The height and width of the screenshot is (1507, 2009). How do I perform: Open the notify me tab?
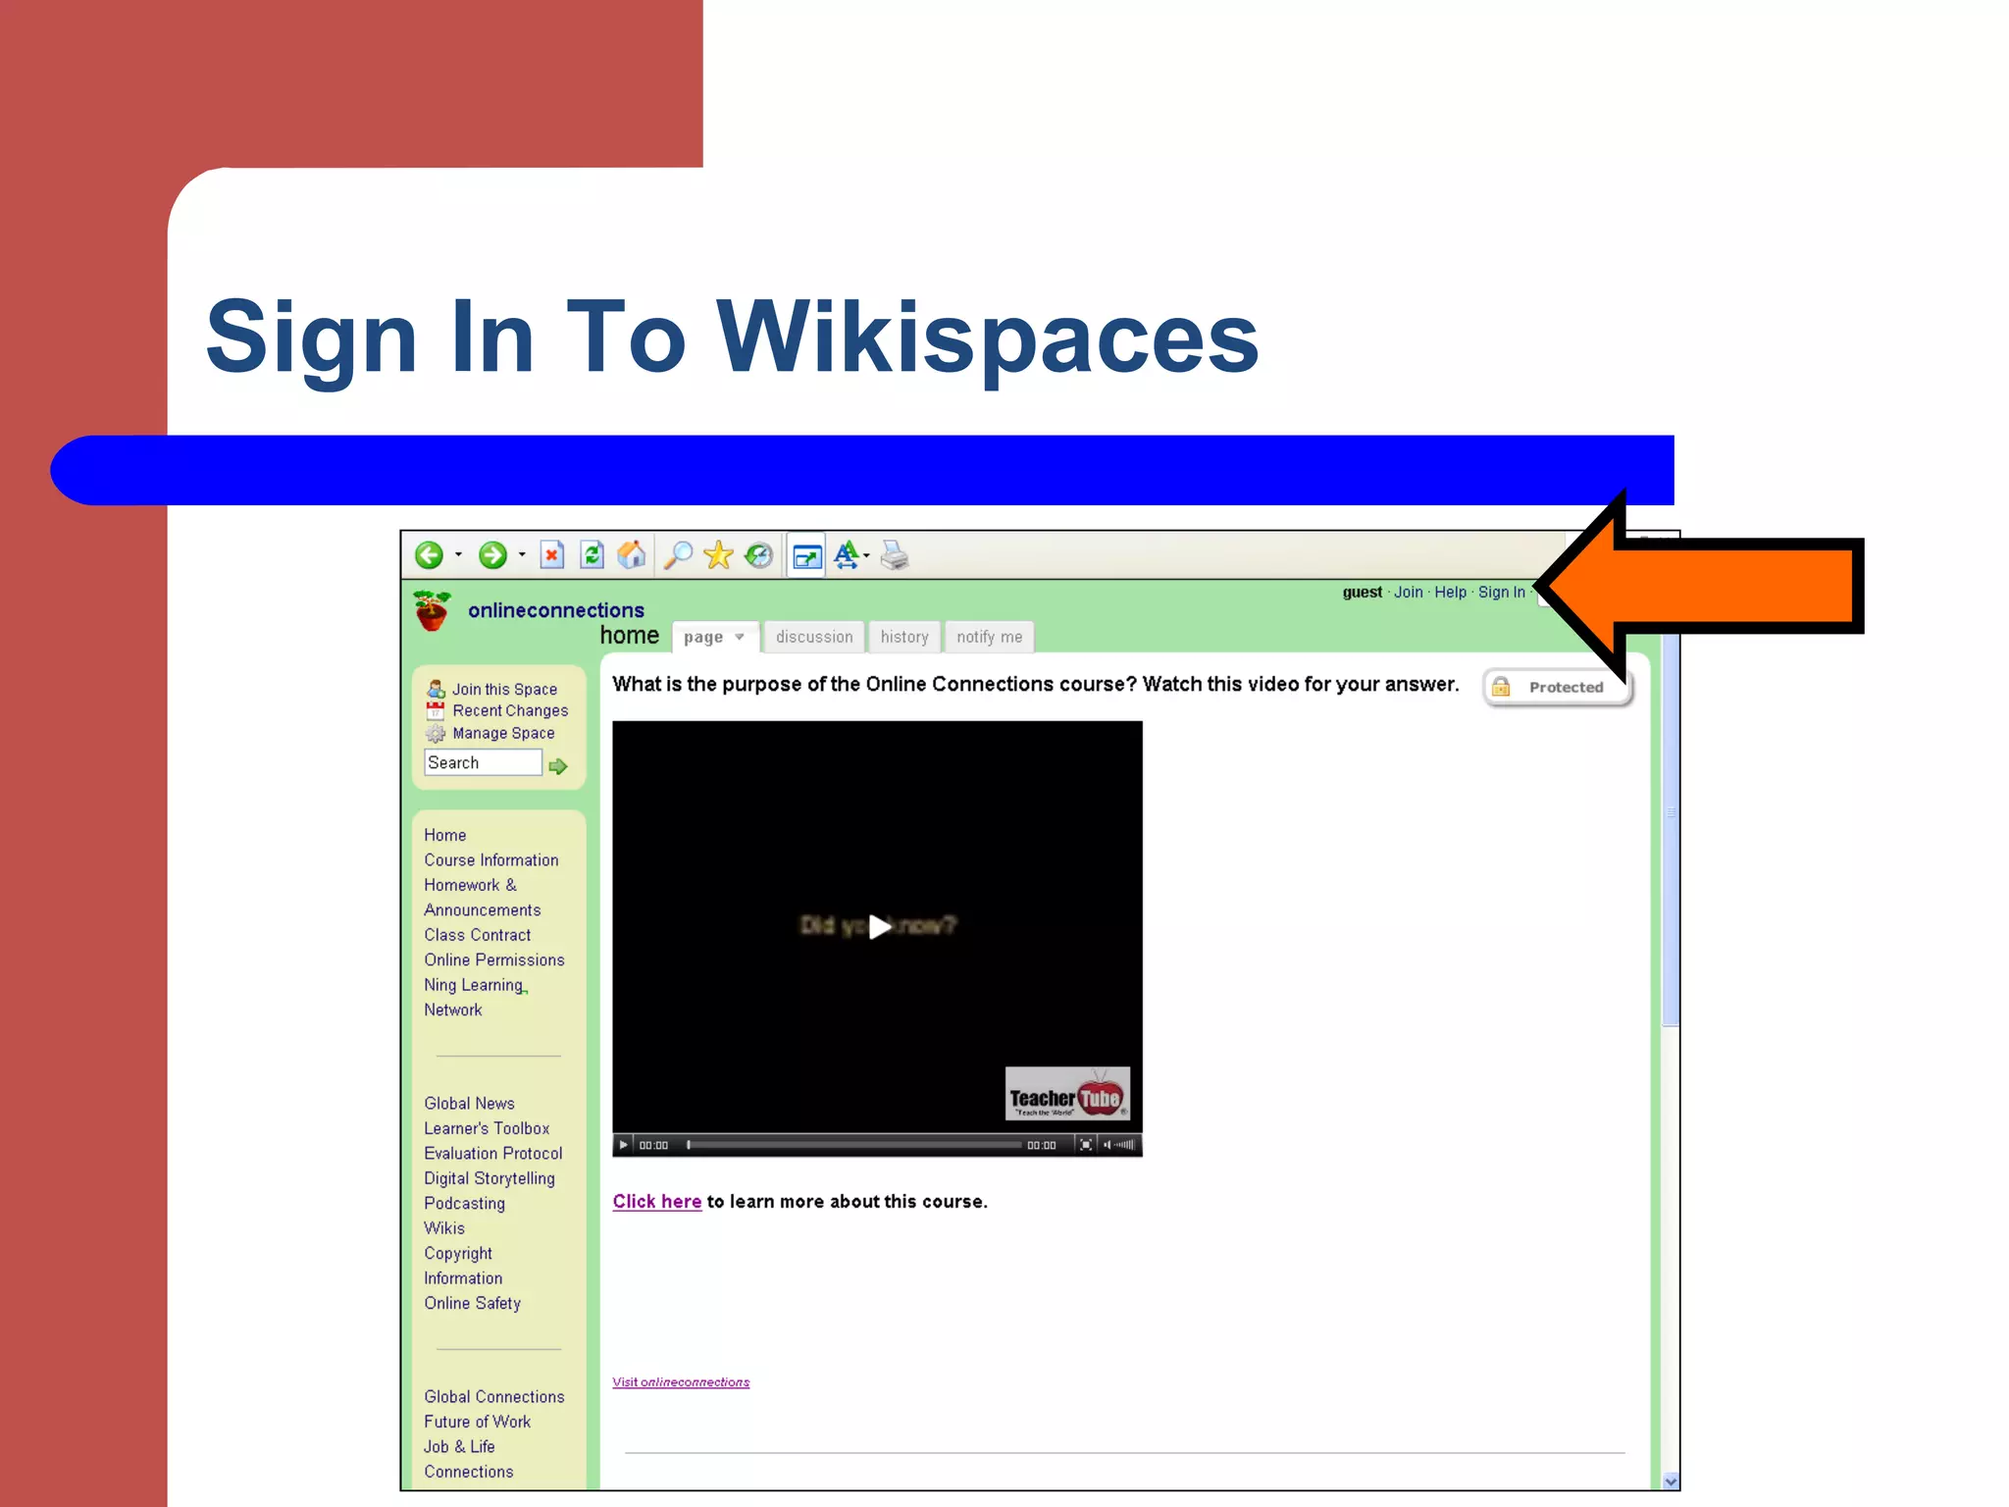coord(989,637)
